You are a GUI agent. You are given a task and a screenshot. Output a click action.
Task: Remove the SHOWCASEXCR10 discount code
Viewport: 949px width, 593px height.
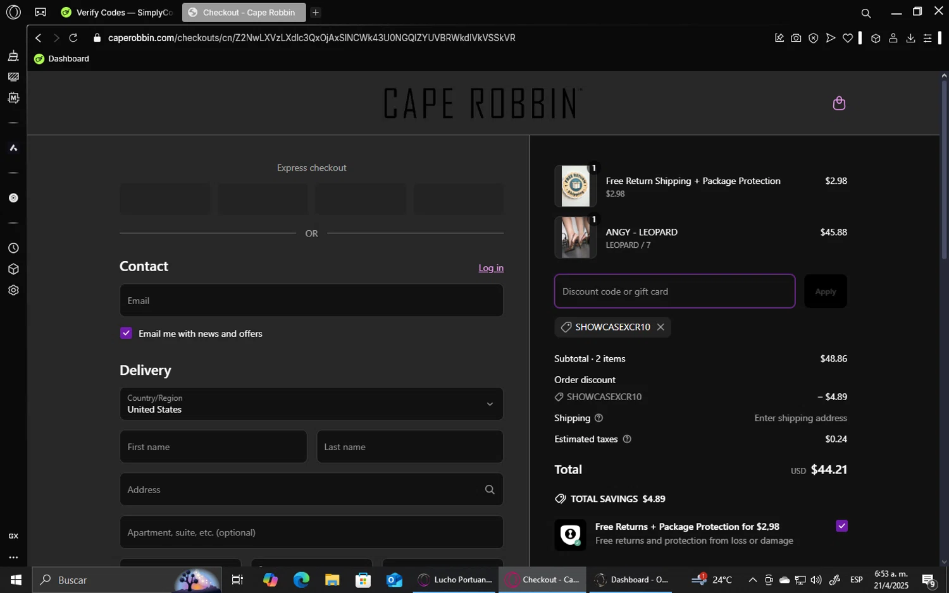click(x=661, y=327)
